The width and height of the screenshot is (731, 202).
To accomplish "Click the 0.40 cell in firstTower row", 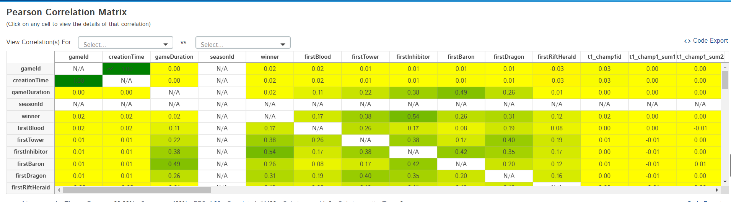I will 509,140.
